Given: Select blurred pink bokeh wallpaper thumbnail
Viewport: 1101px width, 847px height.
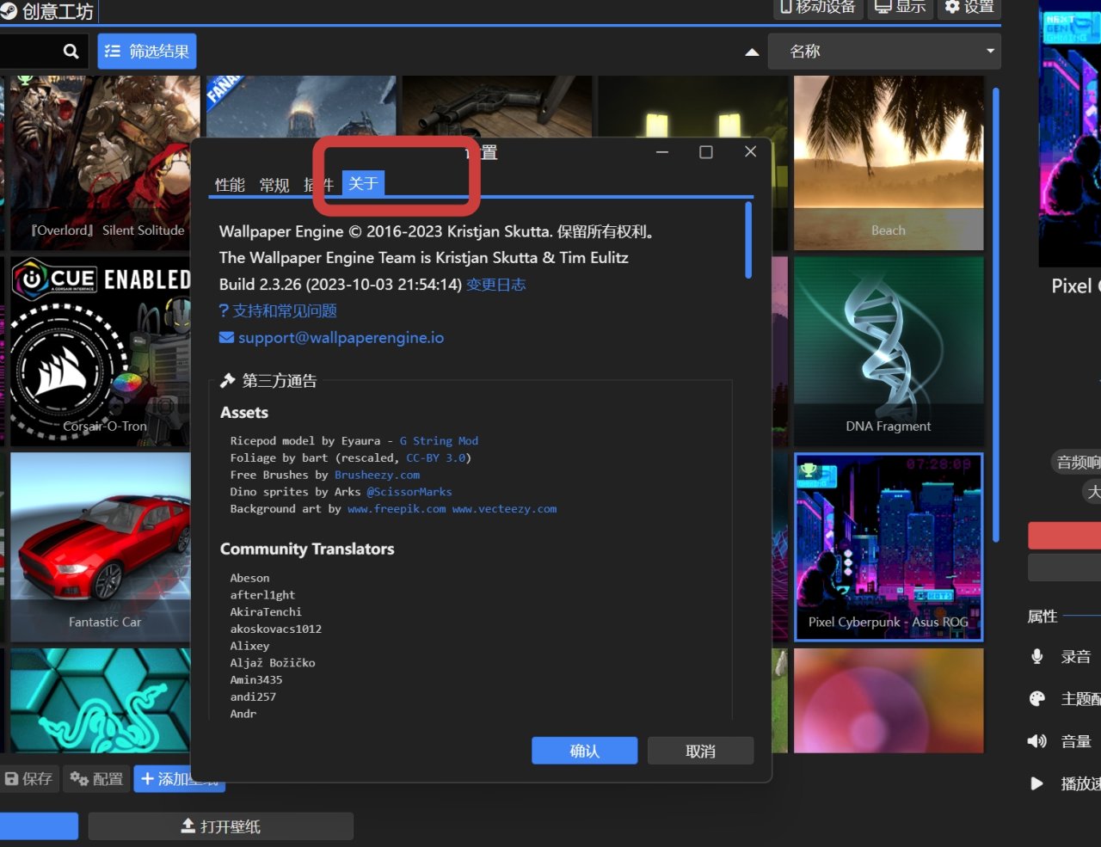Looking at the screenshot, I should tap(889, 700).
